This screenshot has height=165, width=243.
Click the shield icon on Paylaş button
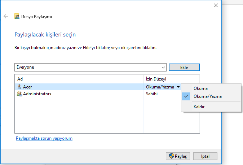pos(172,156)
